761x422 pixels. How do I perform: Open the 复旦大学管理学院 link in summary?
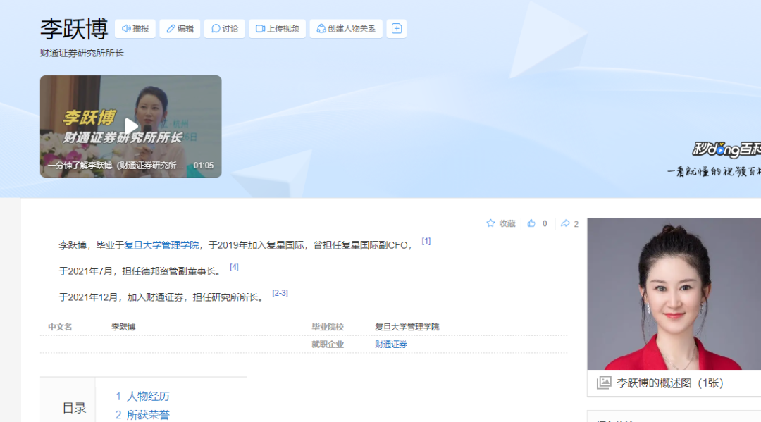pos(161,245)
